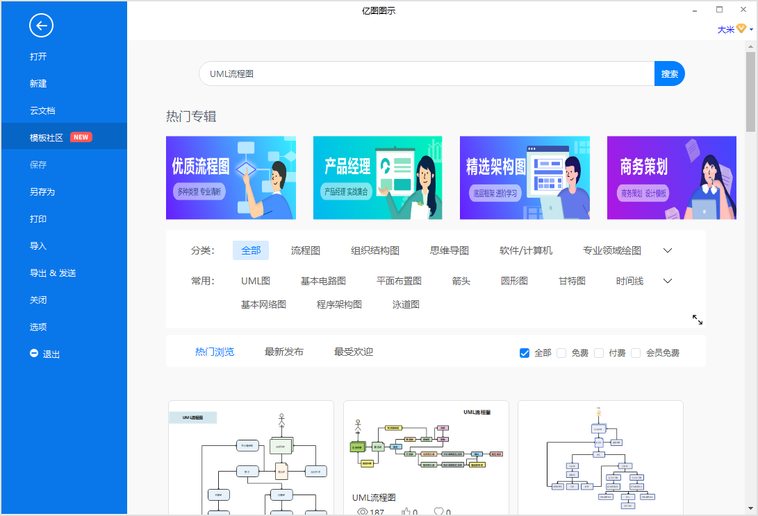Select 新建 in the sidebar

pyautogui.click(x=39, y=83)
